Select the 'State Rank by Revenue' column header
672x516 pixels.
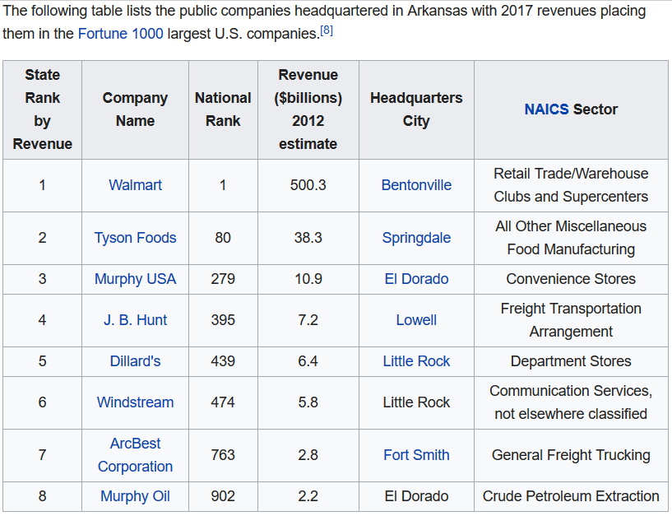coord(43,109)
